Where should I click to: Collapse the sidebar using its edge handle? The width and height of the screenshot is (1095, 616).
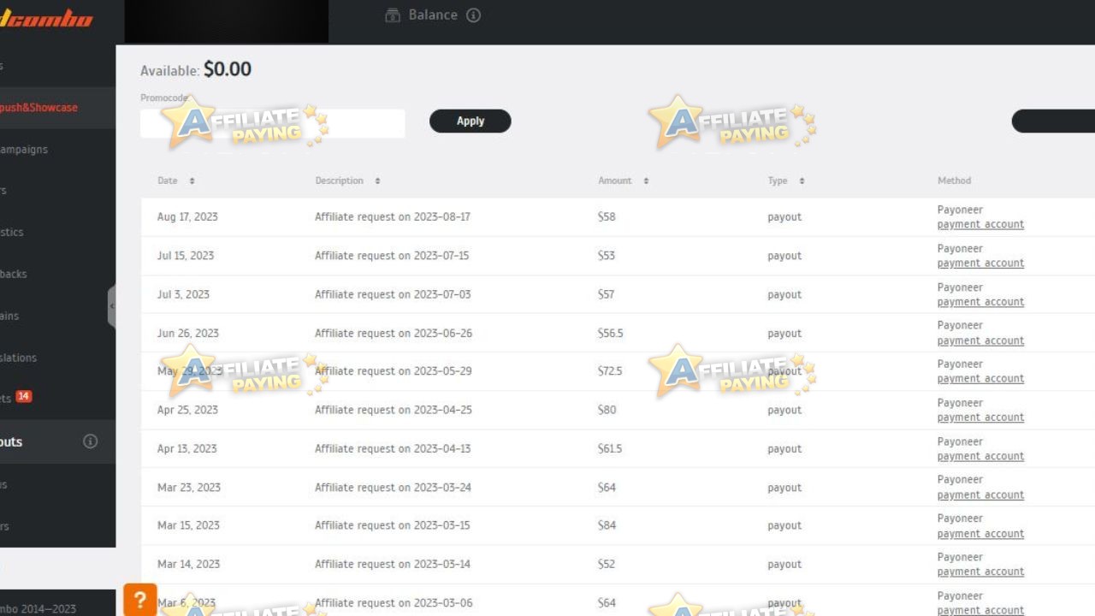click(x=111, y=306)
